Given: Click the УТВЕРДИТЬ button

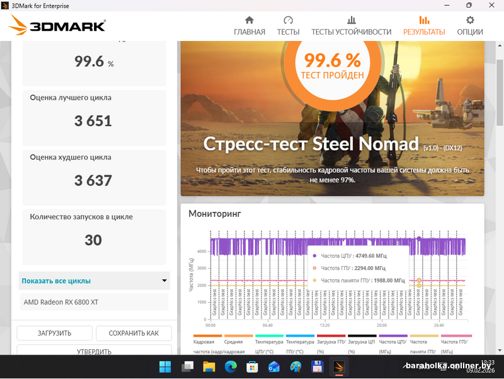Looking at the screenshot, I should click(x=94, y=351).
